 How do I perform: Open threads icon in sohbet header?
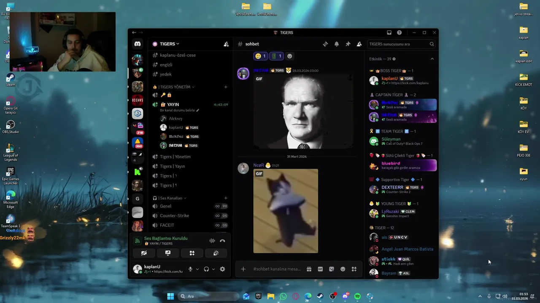[x=325, y=44]
